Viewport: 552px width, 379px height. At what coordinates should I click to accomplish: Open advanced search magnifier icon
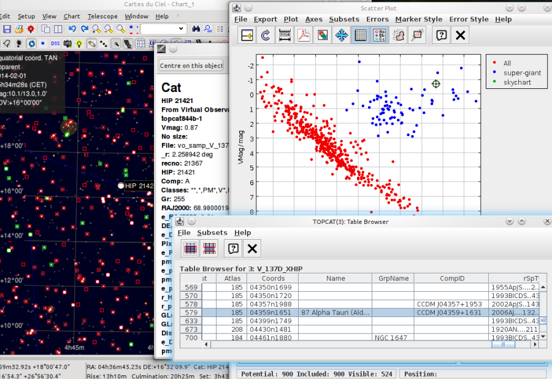pos(208,29)
